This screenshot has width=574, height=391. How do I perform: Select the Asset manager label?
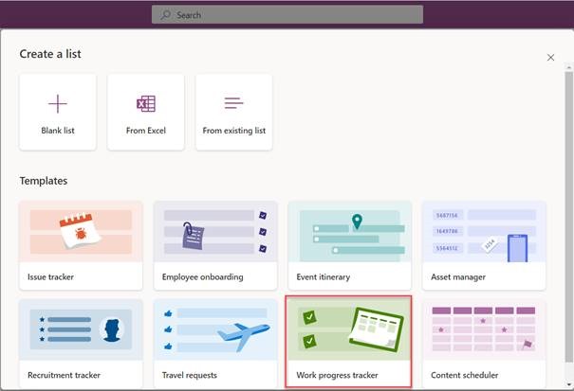pyautogui.click(x=458, y=276)
